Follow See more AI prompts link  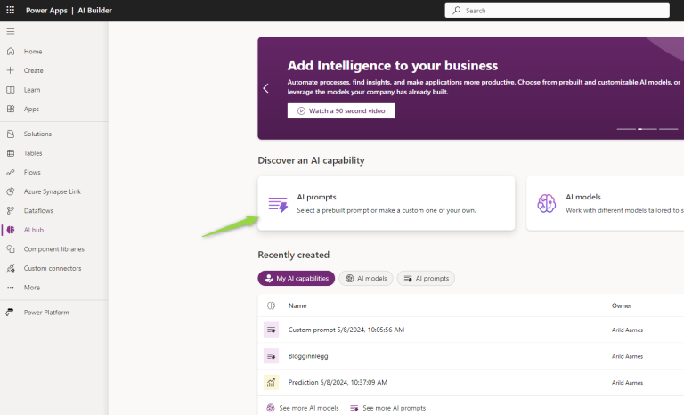(x=388, y=408)
